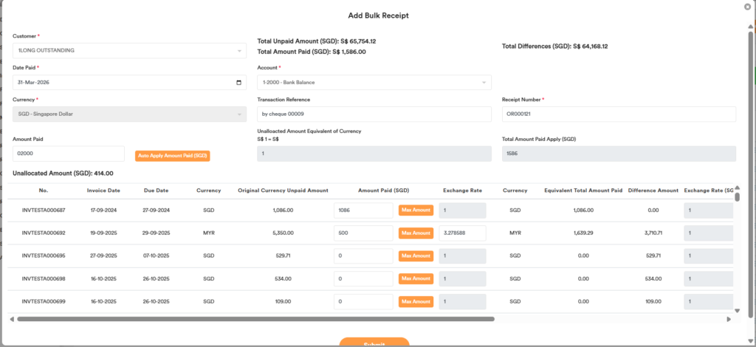This screenshot has width=756, height=347.
Task: Click the Amount Paid input field
Action: click(68, 154)
